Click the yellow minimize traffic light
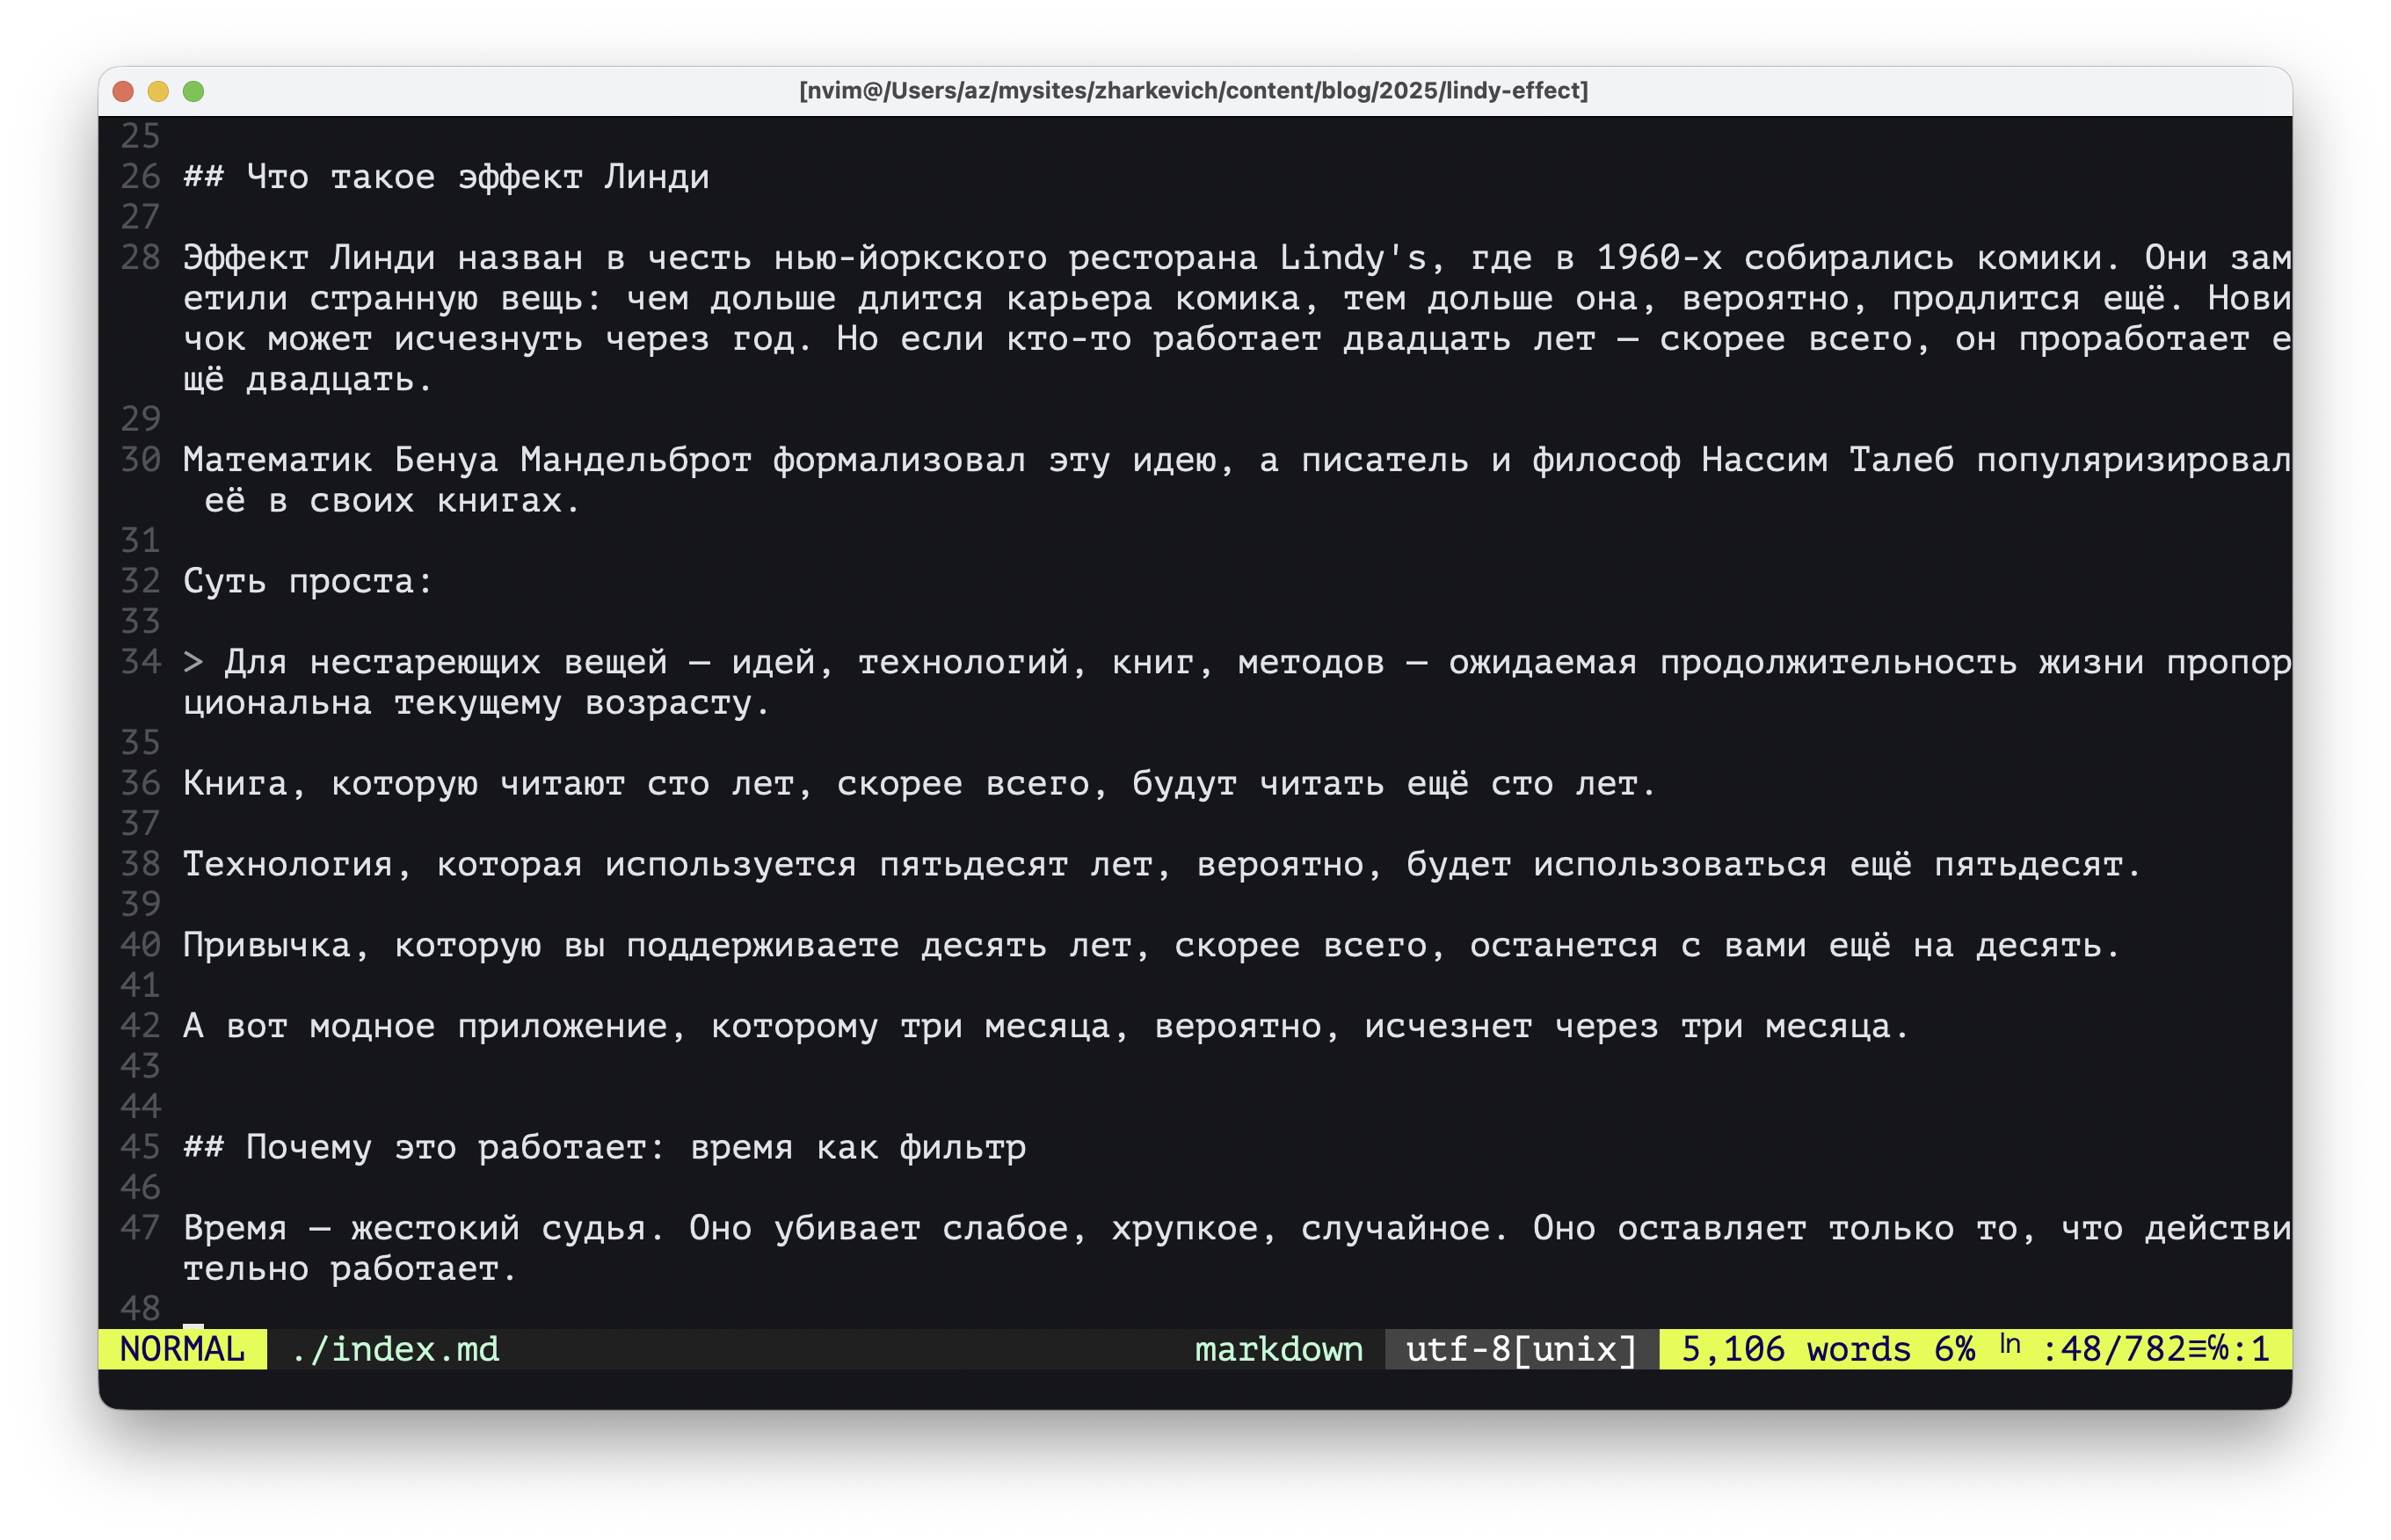Viewport: 2391px width, 1540px height. click(x=157, y=91)
